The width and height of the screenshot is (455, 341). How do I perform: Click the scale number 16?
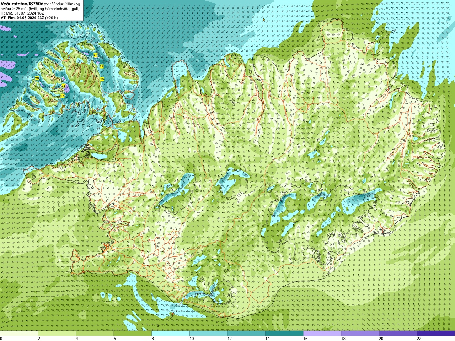(x=305, y=339)
